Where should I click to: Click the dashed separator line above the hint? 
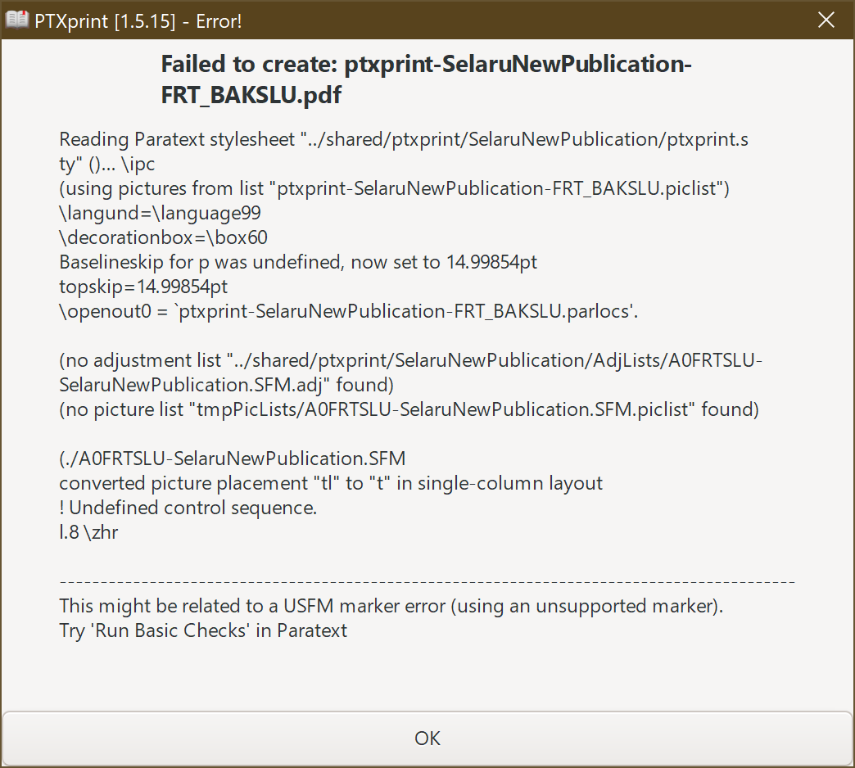(426, 581)
